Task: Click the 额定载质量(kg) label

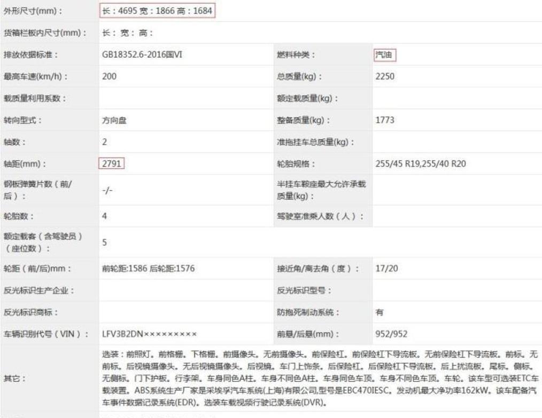Action: click(x=307, y=98)
